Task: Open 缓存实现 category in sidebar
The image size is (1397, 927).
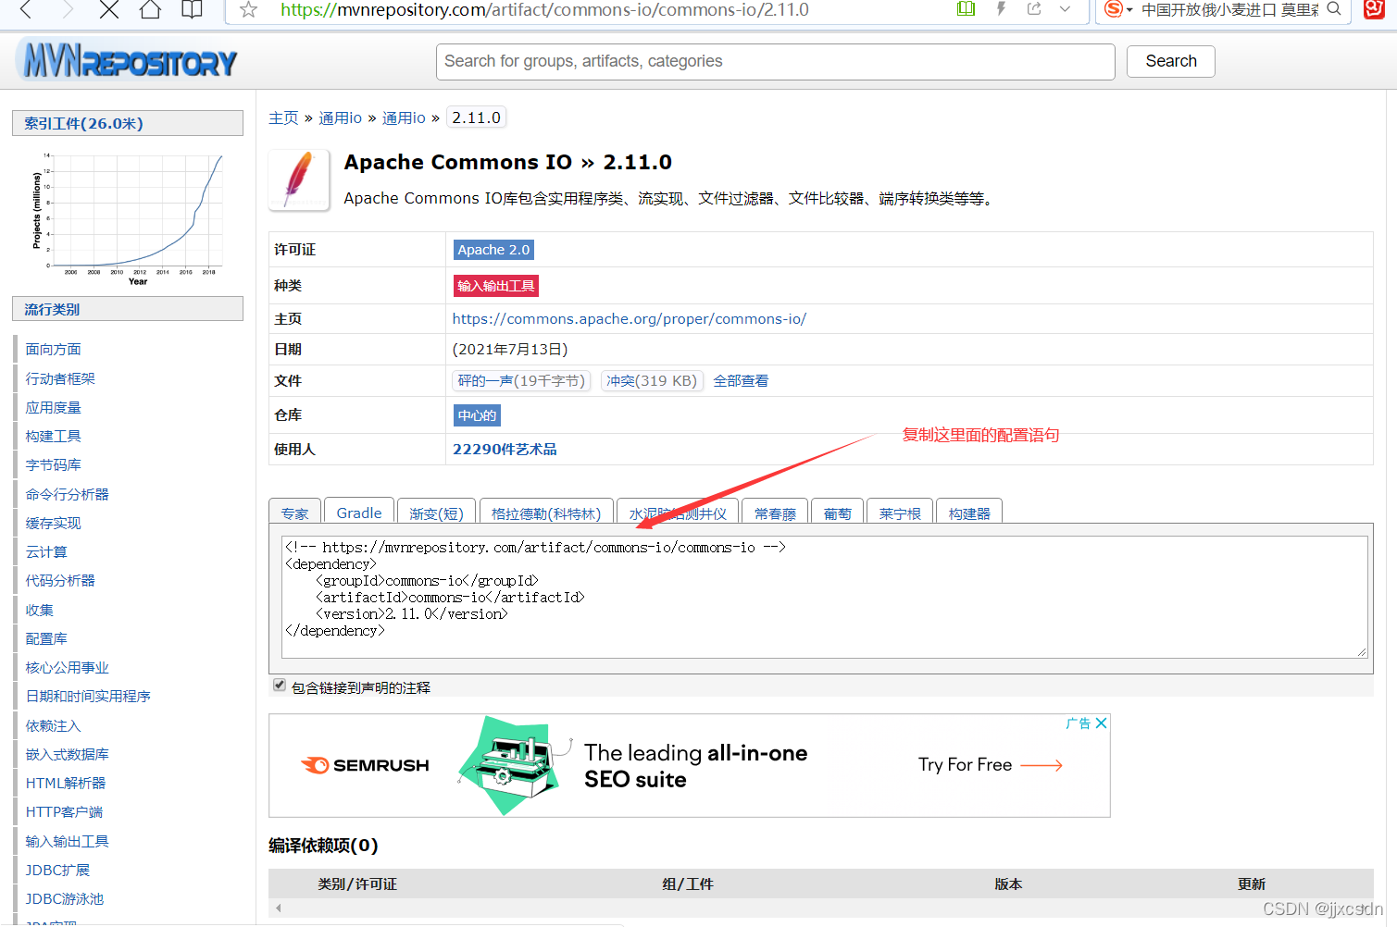Action: point(53,524)
